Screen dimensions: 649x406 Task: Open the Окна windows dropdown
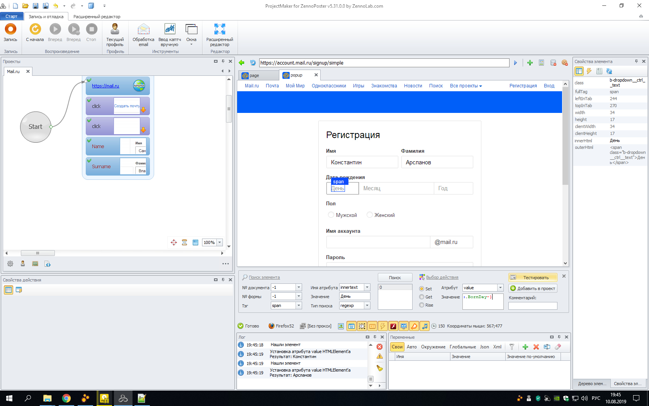coord(191,35)
